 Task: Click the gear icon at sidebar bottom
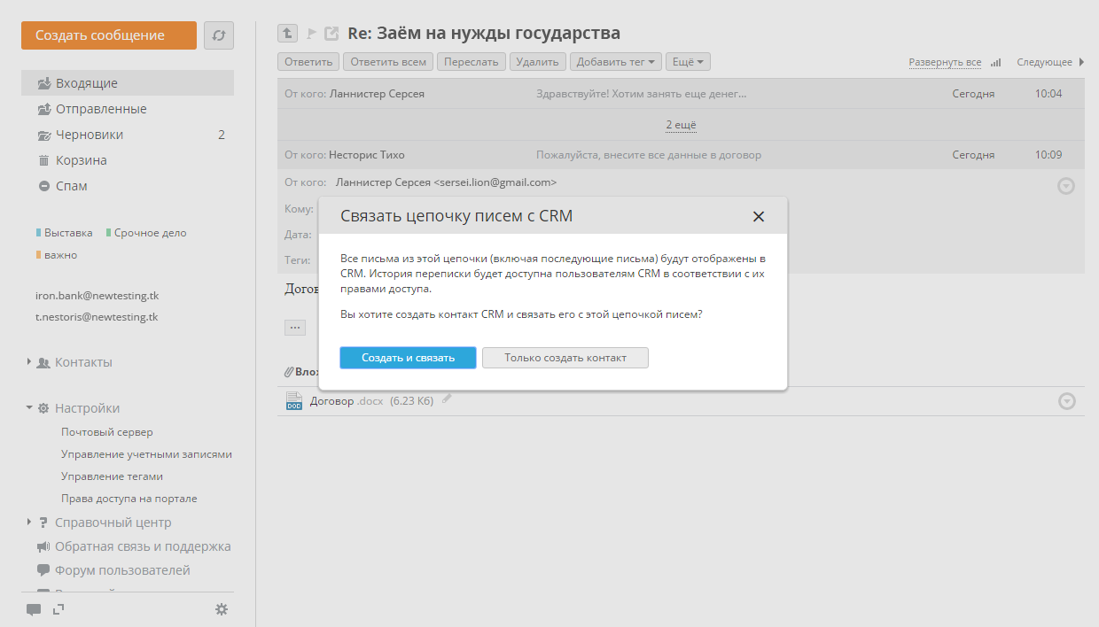(222, 609)
